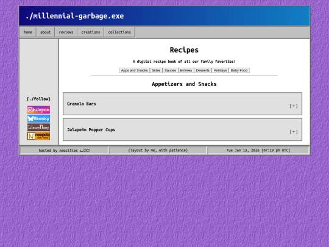The image size is (329, 247).
Task: Open the creations menu item
Action: pos(91,32)
